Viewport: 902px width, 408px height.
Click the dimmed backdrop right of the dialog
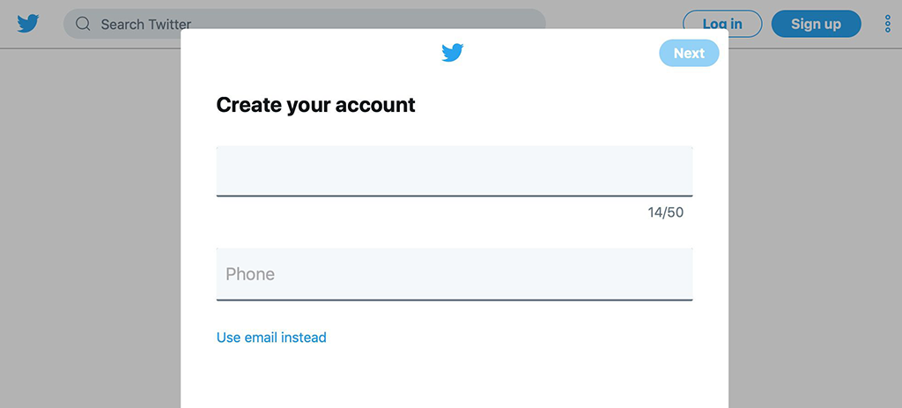[815, 230]
